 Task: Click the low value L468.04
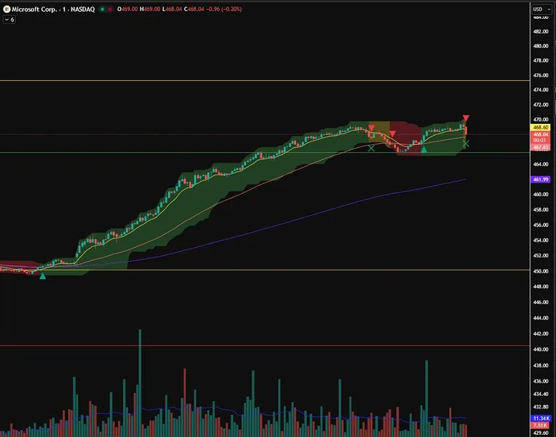coord(172,9)
